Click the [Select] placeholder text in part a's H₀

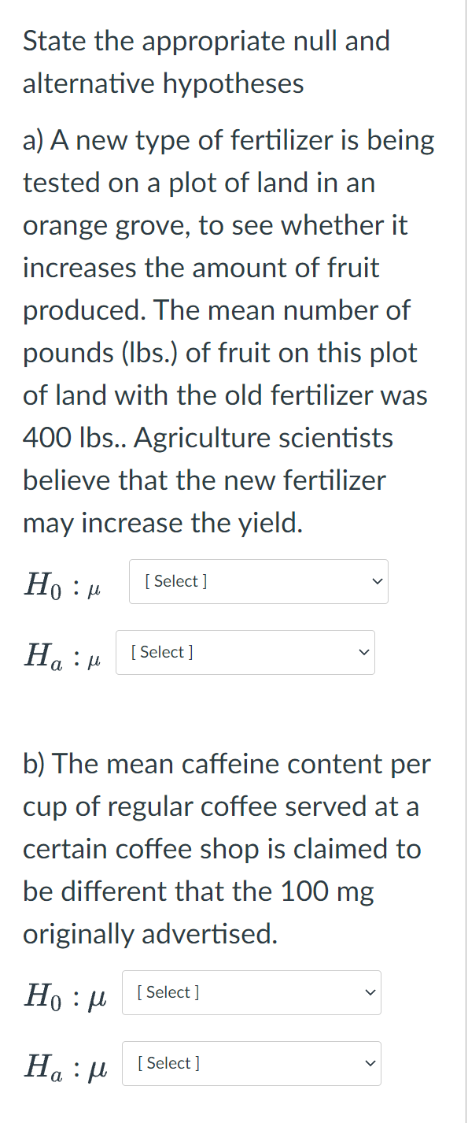point(175,581)
